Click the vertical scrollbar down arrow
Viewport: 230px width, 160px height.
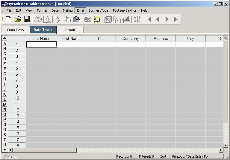[x=226, y=145]
